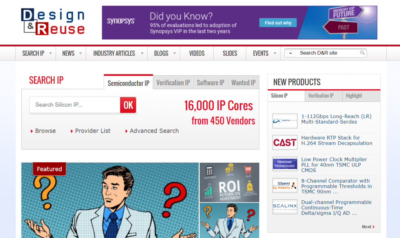The image size is (400, 238).
Task: Click the Memory VIP Future/Past signpost graphic
Action: 343,22
